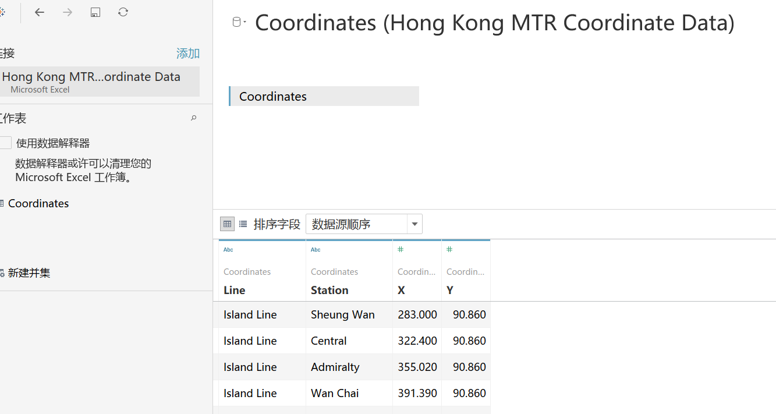
Task: Click the Line column header
Action: click(235, 290)
